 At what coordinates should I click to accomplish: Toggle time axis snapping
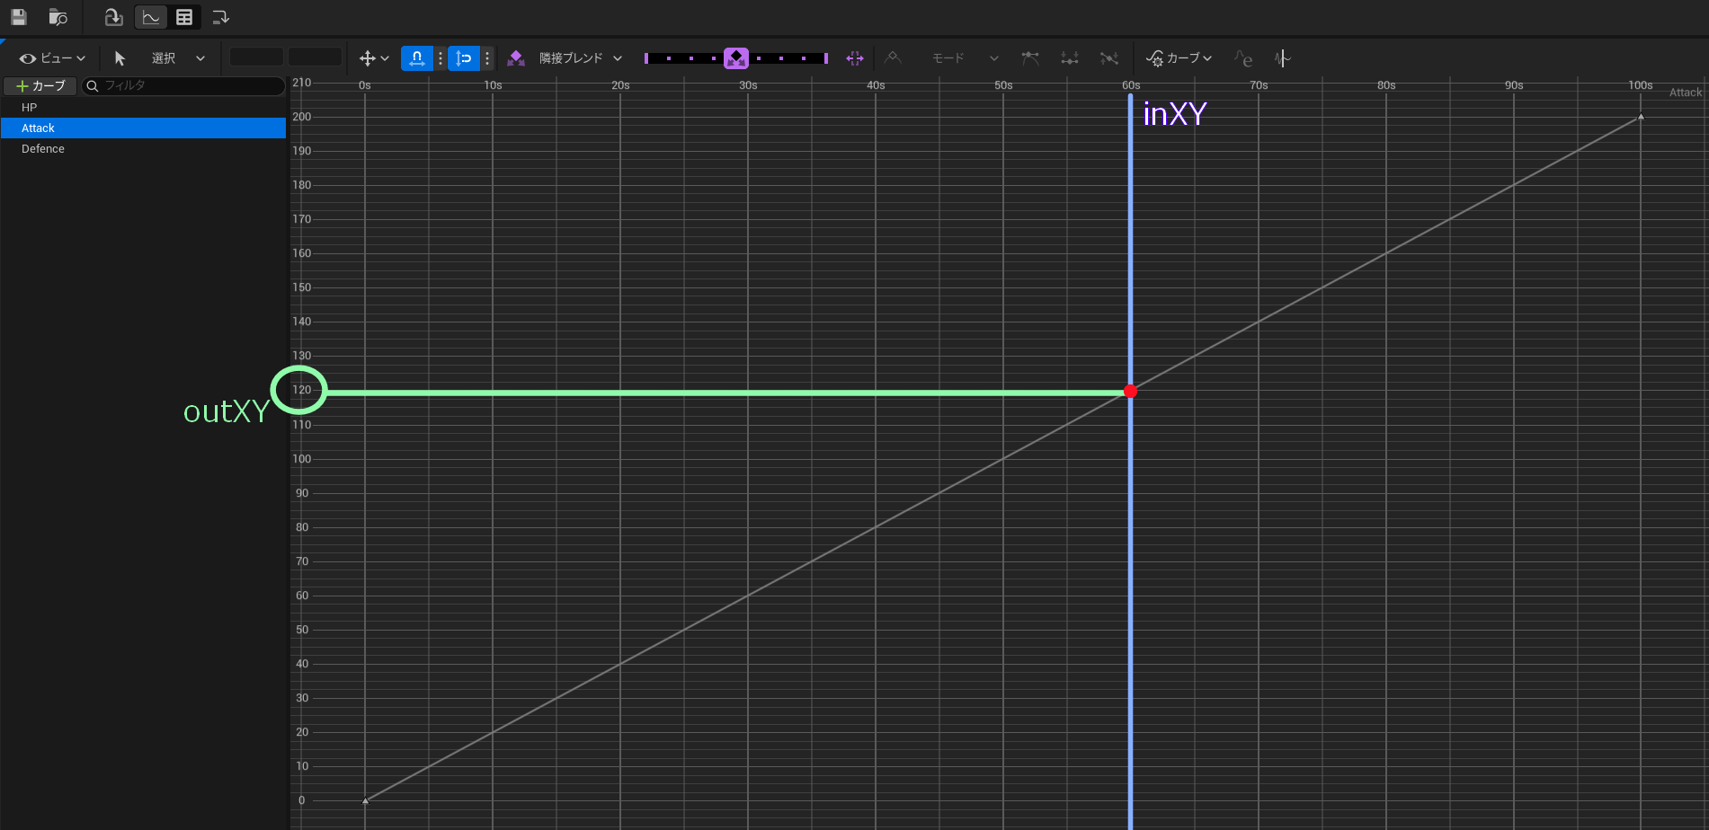click(417, 58)
